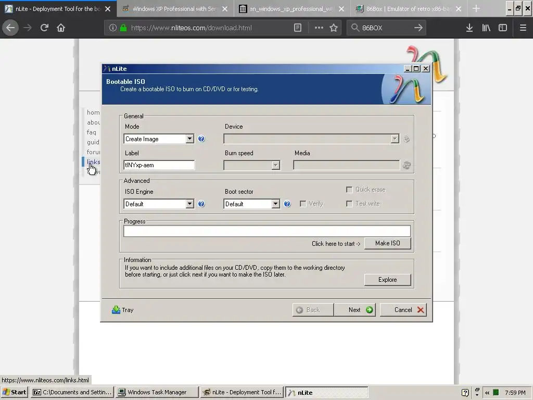Click the Cancel button
Viewport: 533px width, 400px height.
click(403, 310)
